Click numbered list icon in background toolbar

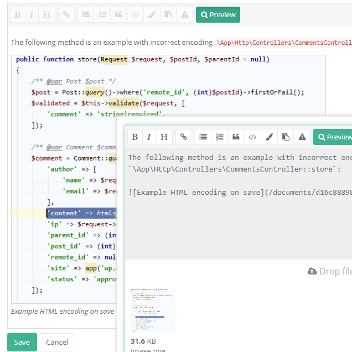tap(102, 15)
